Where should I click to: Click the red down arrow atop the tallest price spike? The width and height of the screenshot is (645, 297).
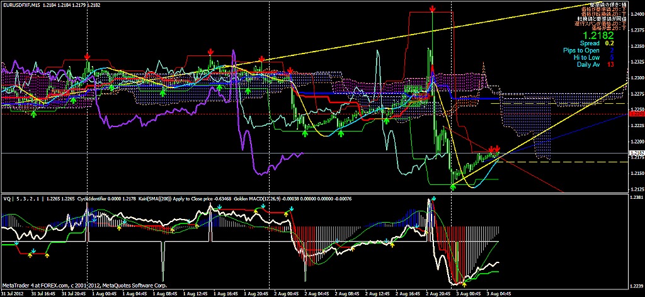tap(432, 9)
